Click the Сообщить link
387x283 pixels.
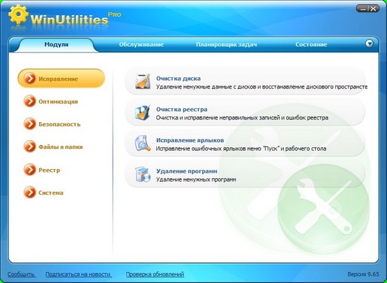pos(21,274)
